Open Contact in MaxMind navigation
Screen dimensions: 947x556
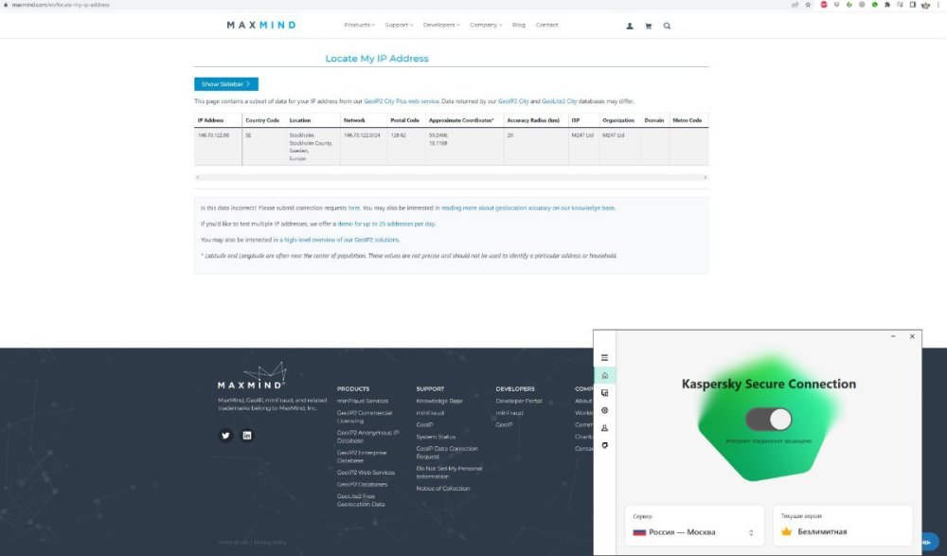[x=546, y=25]
